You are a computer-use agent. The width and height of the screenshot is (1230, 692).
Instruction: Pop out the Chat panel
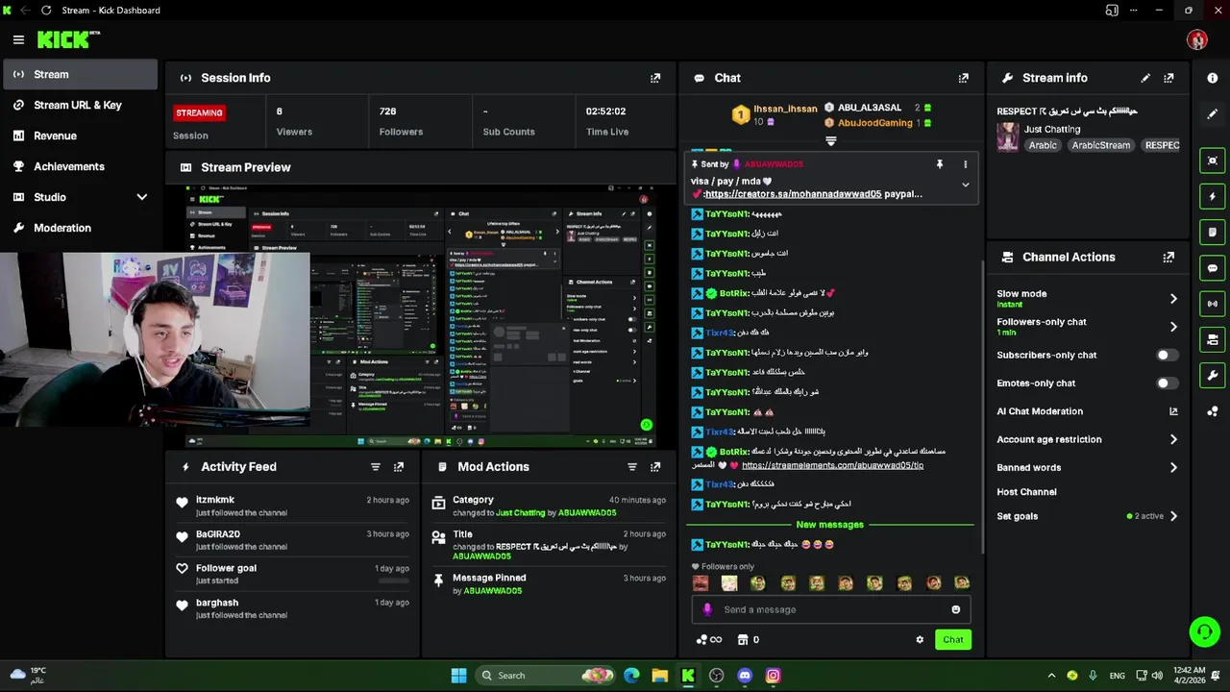point(964,78)
